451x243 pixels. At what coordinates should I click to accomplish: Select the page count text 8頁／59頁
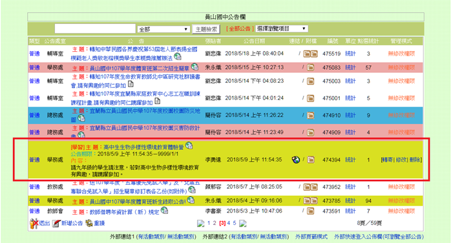pos(370,223)
